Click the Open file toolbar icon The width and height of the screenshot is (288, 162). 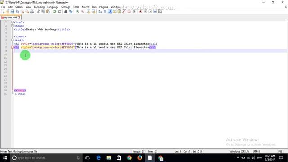[8, 11]
